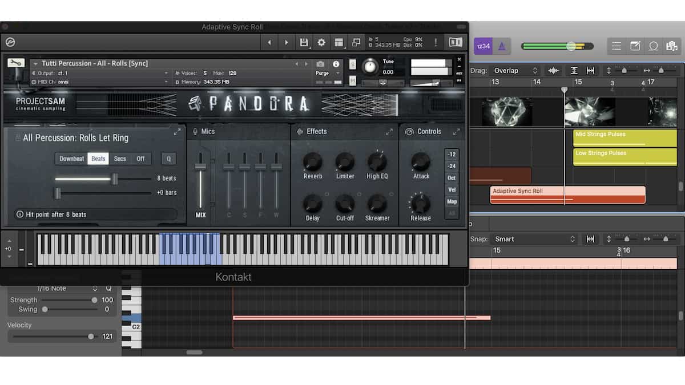Open the Drag Overlap dropdown
This screenshot has width=685, height=385.
516,71
